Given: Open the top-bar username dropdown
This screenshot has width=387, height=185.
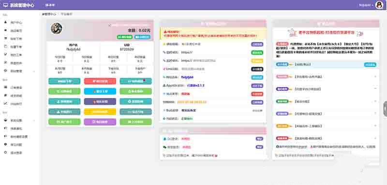Looking at the screenshot, I should (366, 5).
